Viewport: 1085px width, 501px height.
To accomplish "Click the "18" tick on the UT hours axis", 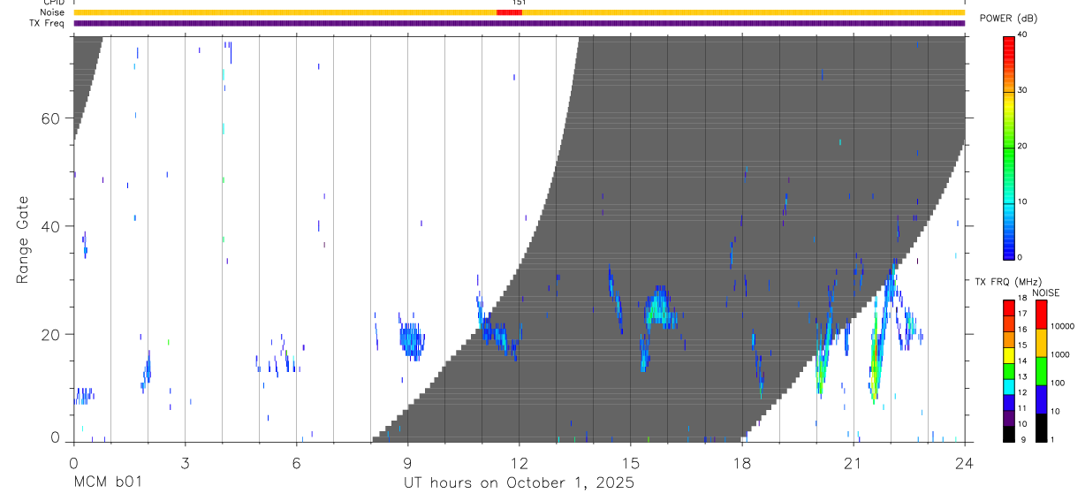I will pos(741,462).
